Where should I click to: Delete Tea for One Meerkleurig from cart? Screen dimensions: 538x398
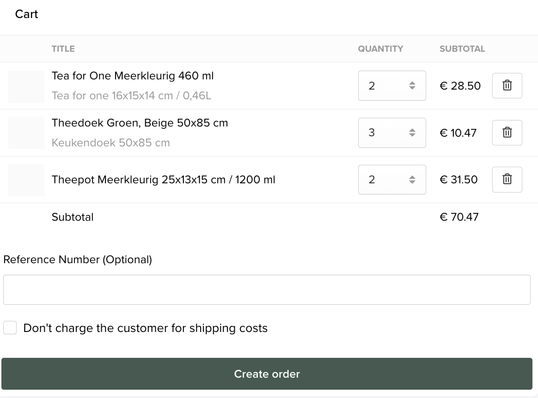point(507,85)
